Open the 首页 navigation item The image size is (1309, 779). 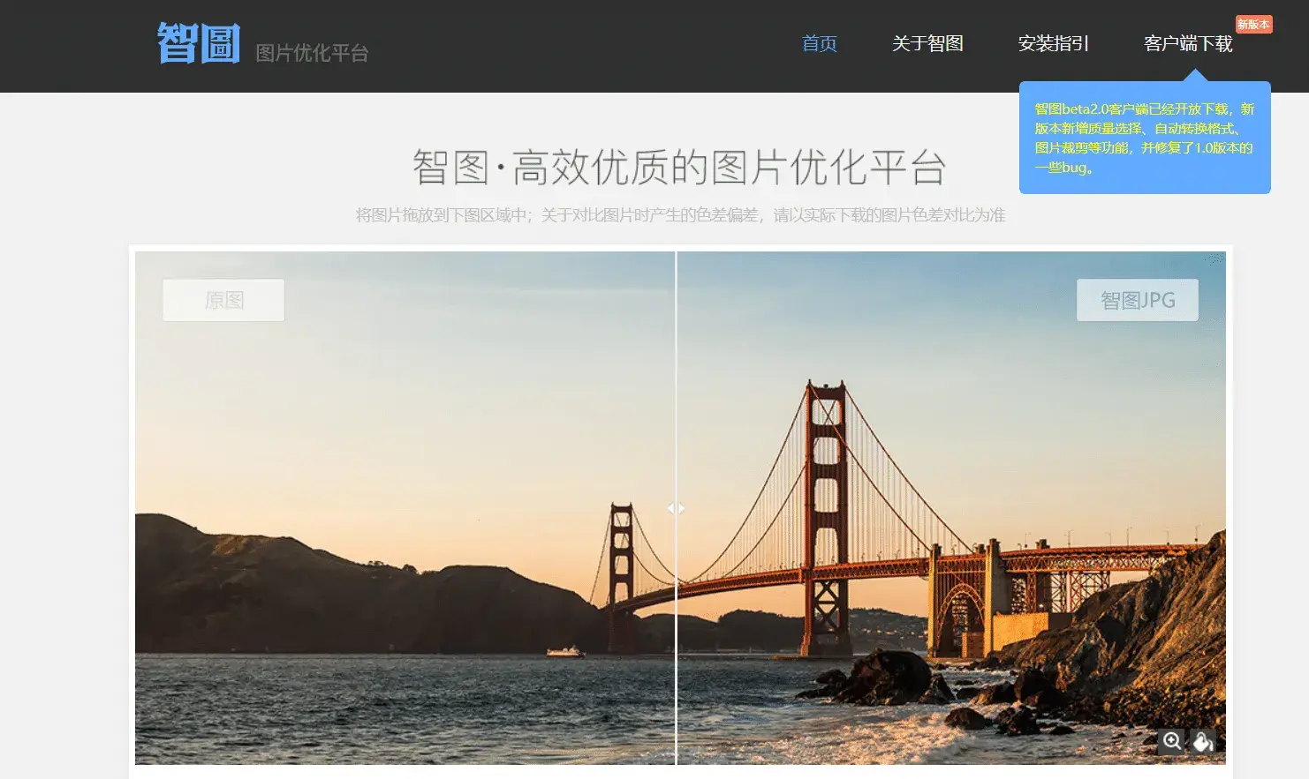click(820, 43)
